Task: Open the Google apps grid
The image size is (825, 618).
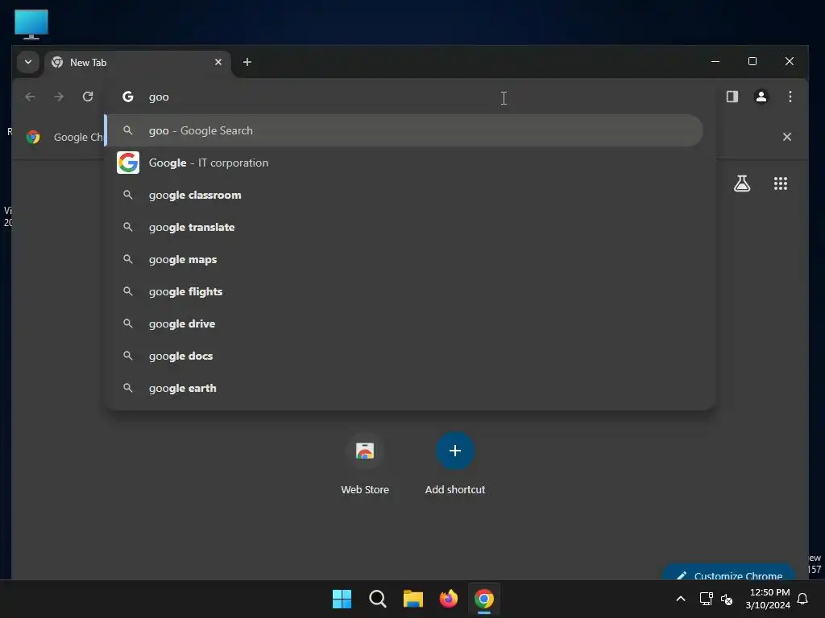Action: (780, 183)
